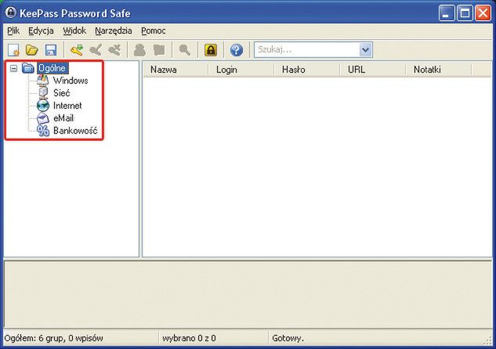Copy the username with the person icon

tap(139, 50)
